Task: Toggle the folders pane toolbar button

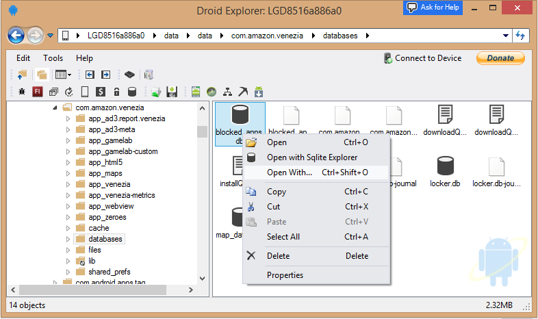Action: [x=42, y=75]
